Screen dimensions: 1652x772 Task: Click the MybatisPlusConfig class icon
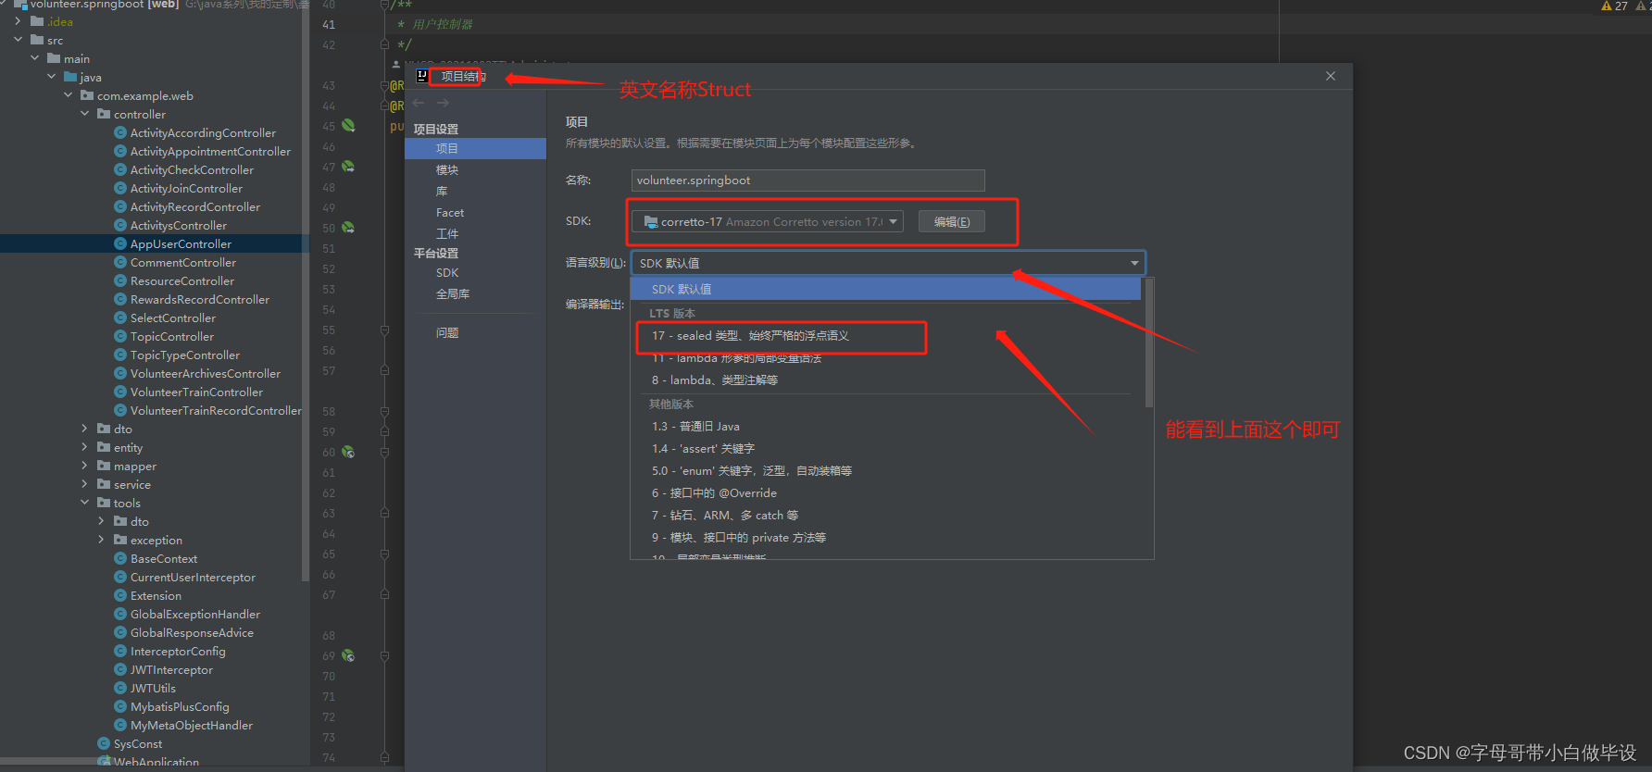120,707
